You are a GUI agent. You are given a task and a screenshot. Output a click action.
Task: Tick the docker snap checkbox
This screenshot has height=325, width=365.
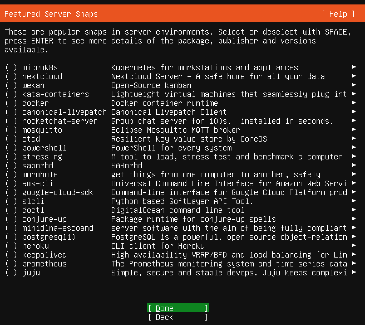11,103
